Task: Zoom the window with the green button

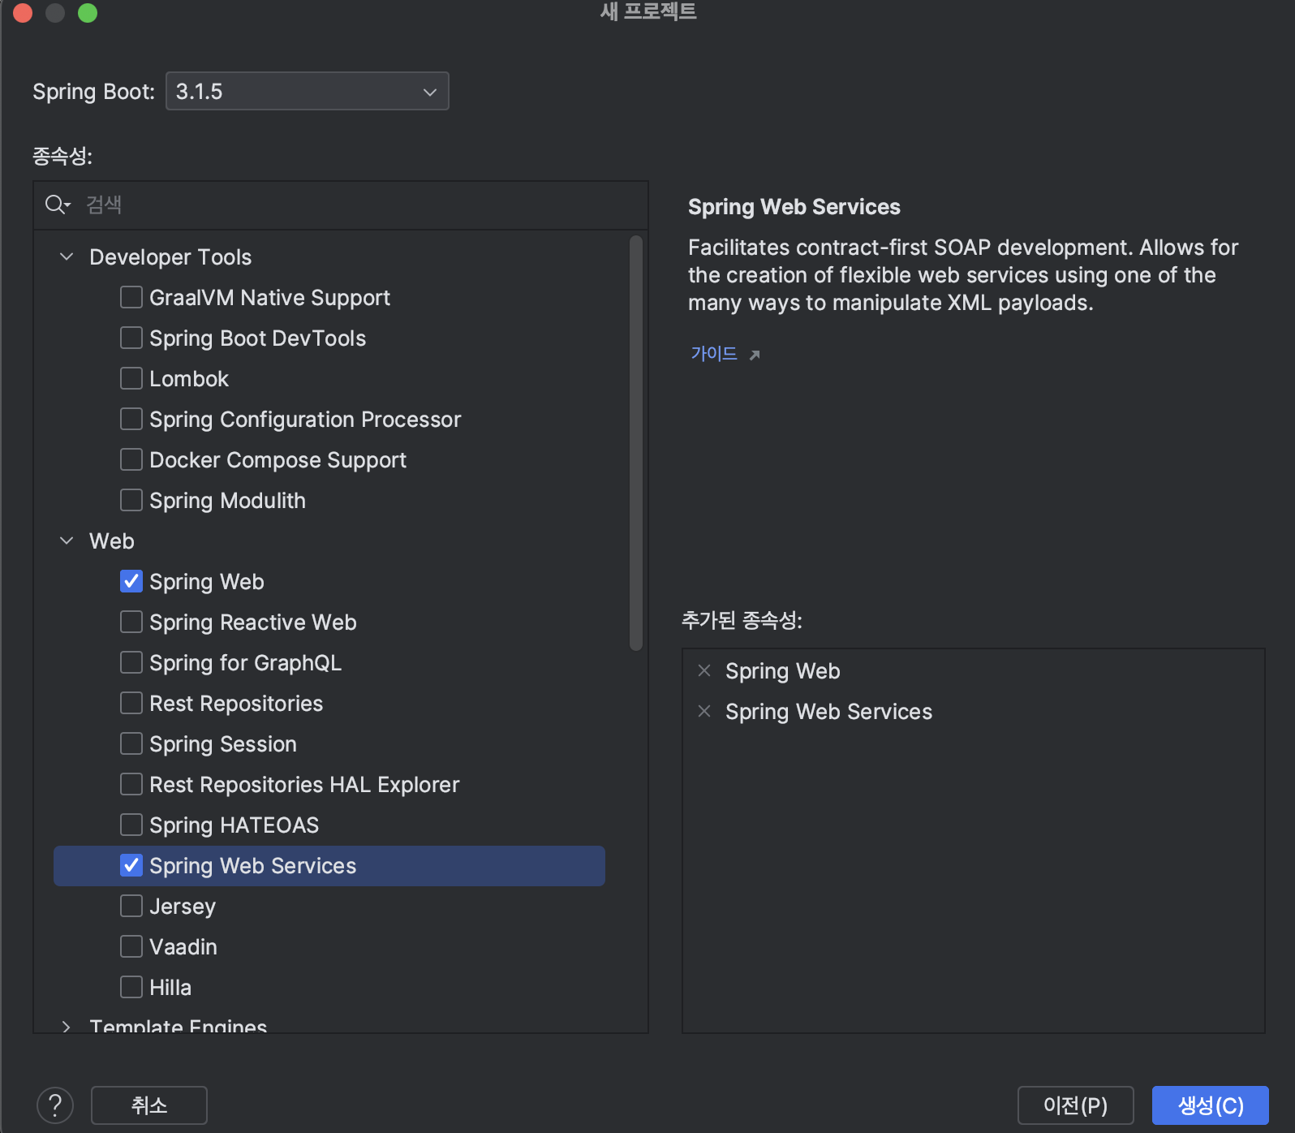Action: coord(88,13)
